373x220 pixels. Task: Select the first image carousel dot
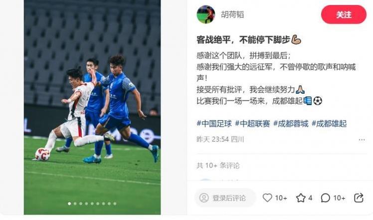pyautogui.click(x=69, y=204)
